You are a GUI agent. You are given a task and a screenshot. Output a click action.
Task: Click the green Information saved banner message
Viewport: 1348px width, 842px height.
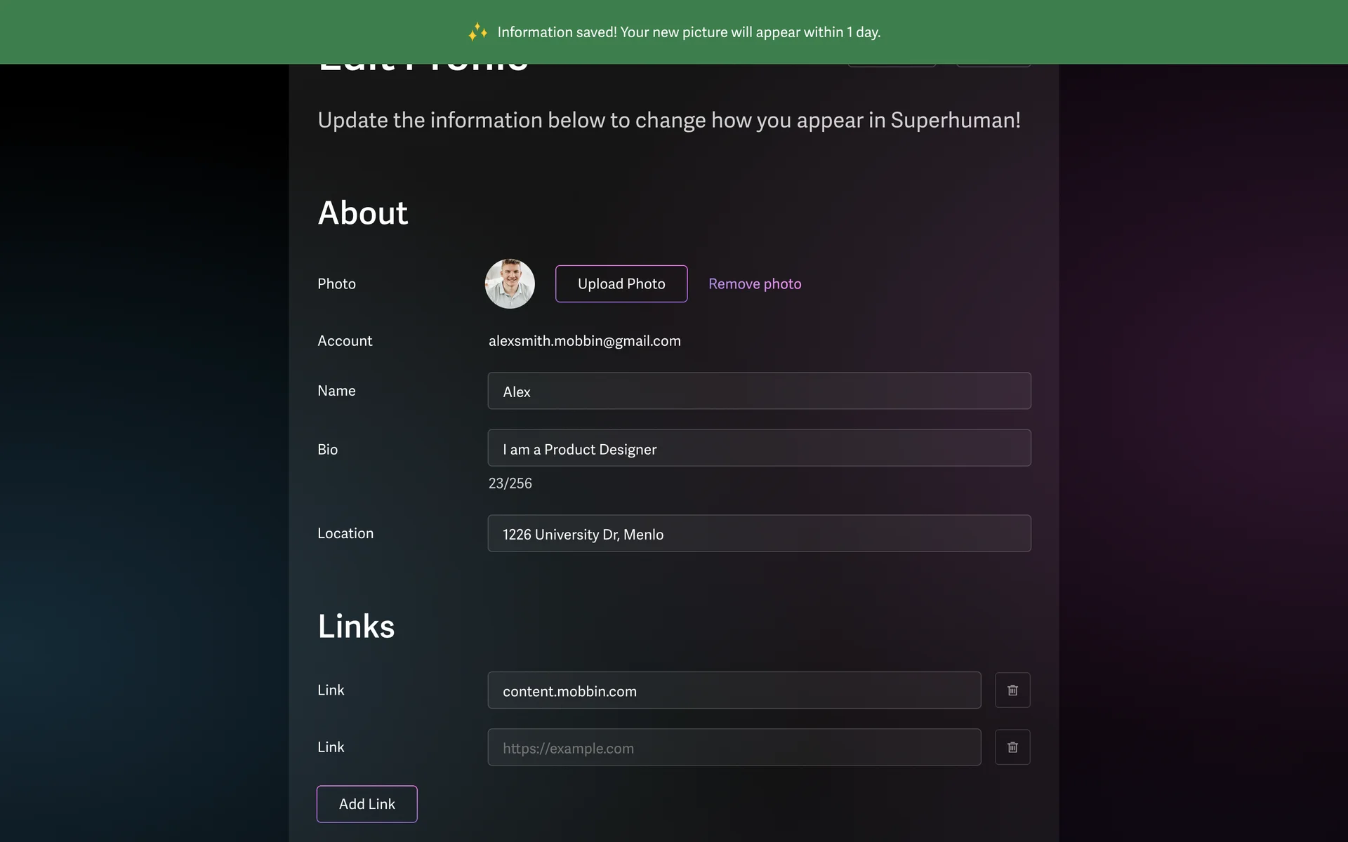click(x=688, y=32)
